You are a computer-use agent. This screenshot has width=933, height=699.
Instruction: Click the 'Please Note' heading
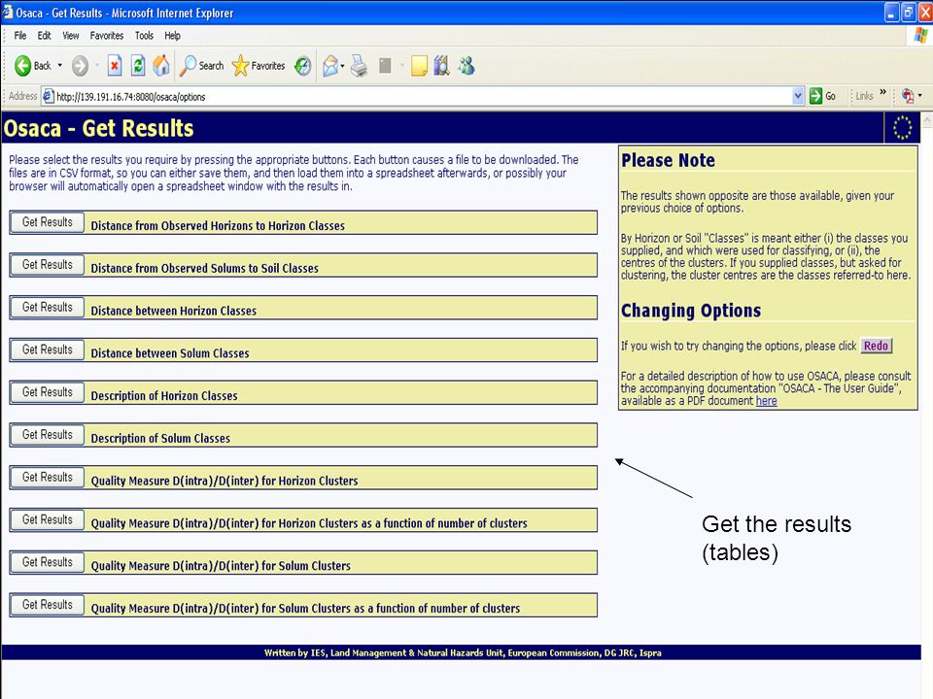click(669, 160)
